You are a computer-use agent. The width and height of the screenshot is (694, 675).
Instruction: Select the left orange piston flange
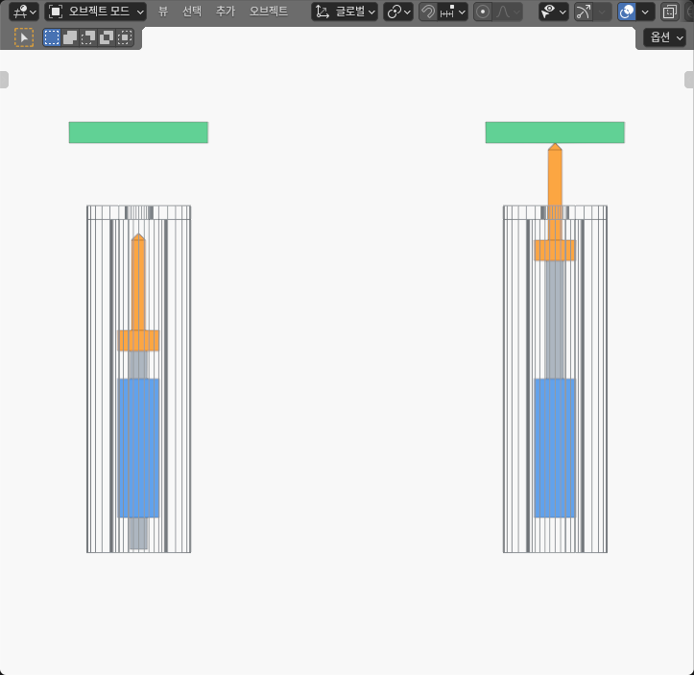(138, 340)
